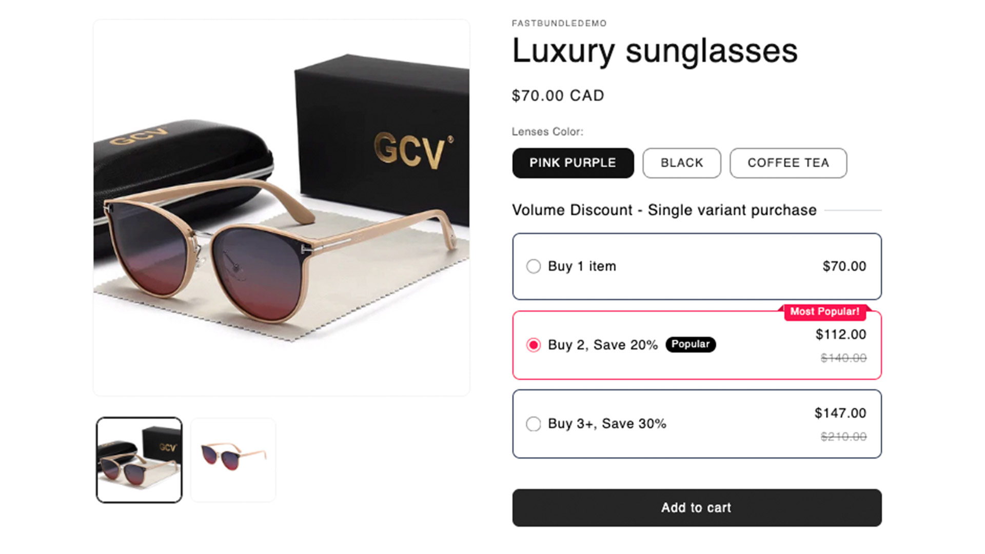Click the $70.00 CAD product price

click(x=558, y=95)
